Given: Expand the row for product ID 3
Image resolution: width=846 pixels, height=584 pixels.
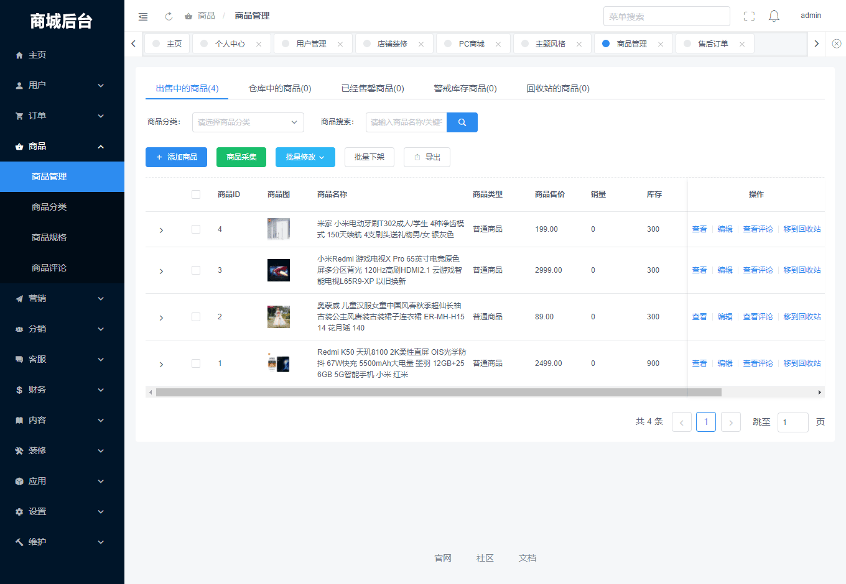Looking at the screenshot, I should (x=161, y=270).
